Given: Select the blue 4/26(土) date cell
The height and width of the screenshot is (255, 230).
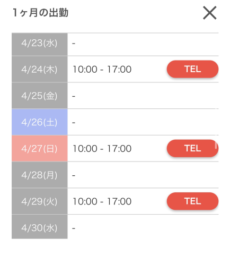Looking at the screenshot, I should point(40,122).
